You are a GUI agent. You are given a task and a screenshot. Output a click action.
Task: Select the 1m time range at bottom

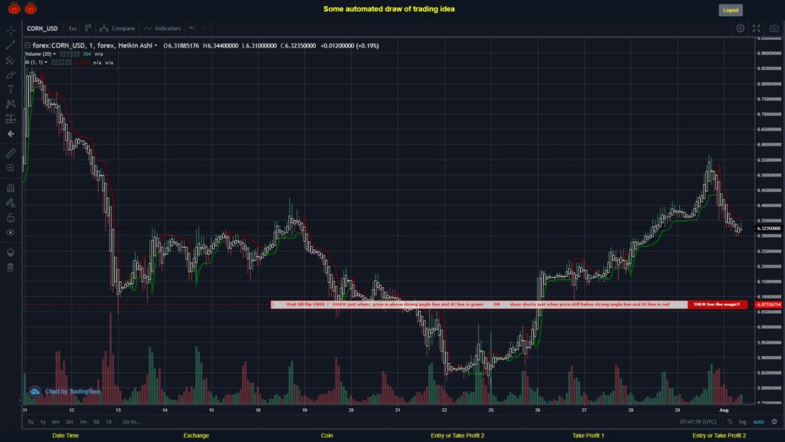click(x=83, y=422)
